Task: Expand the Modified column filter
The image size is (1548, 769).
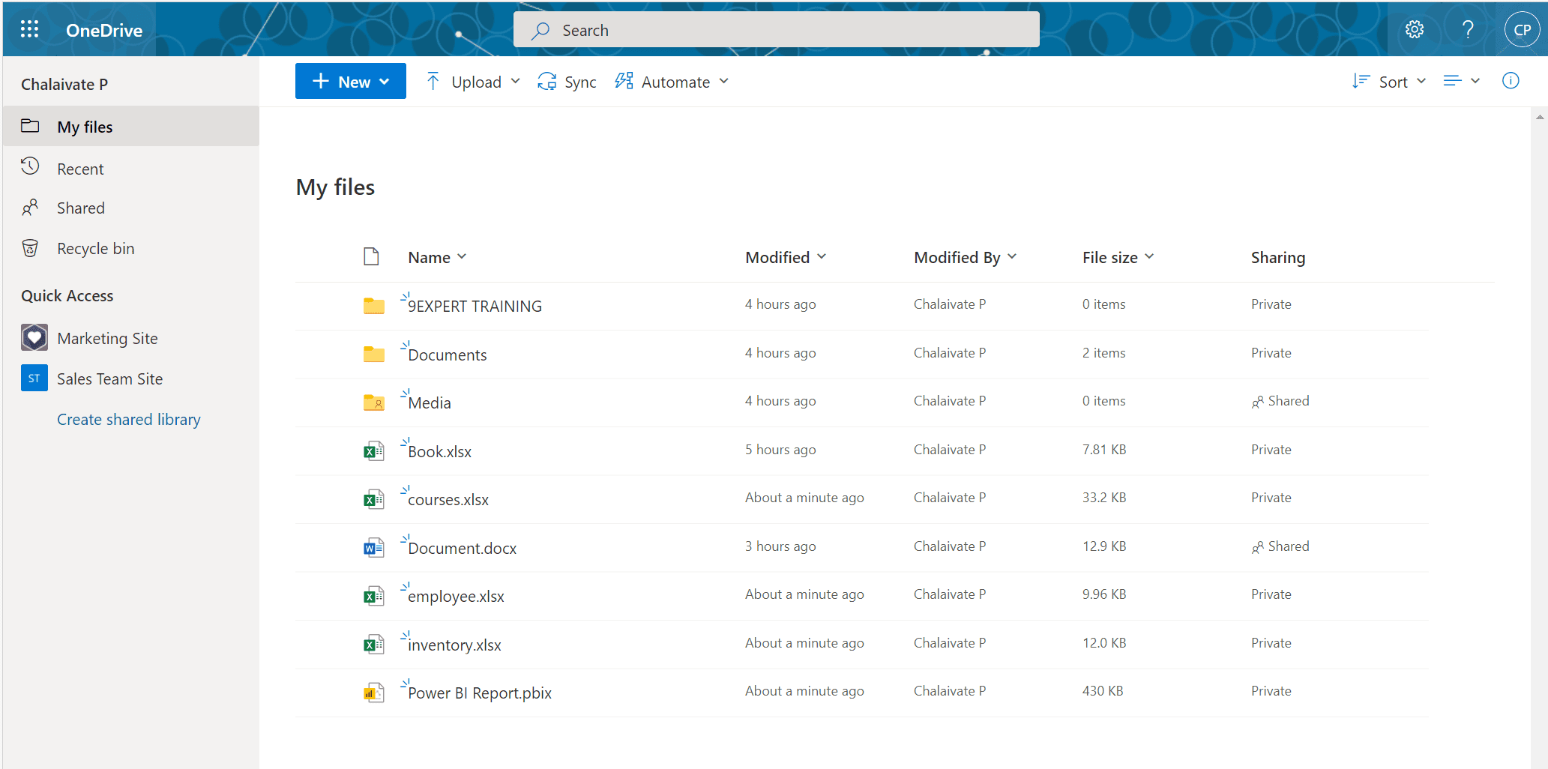Action: (x=823, y=256)
